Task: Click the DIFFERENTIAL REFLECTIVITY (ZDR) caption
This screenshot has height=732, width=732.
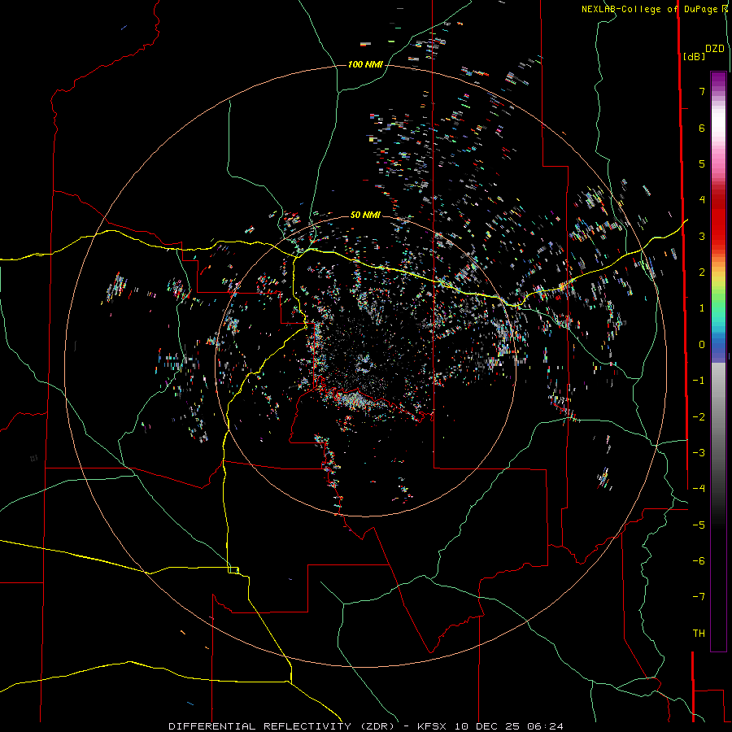Action: pos(286,726)
